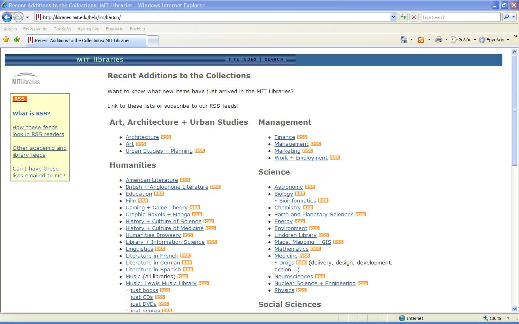The width and height of the screenshot is (519, 324).
Task: Click the SITE INDEX header link
Action: pyautogui.click(x=242, y=60)
